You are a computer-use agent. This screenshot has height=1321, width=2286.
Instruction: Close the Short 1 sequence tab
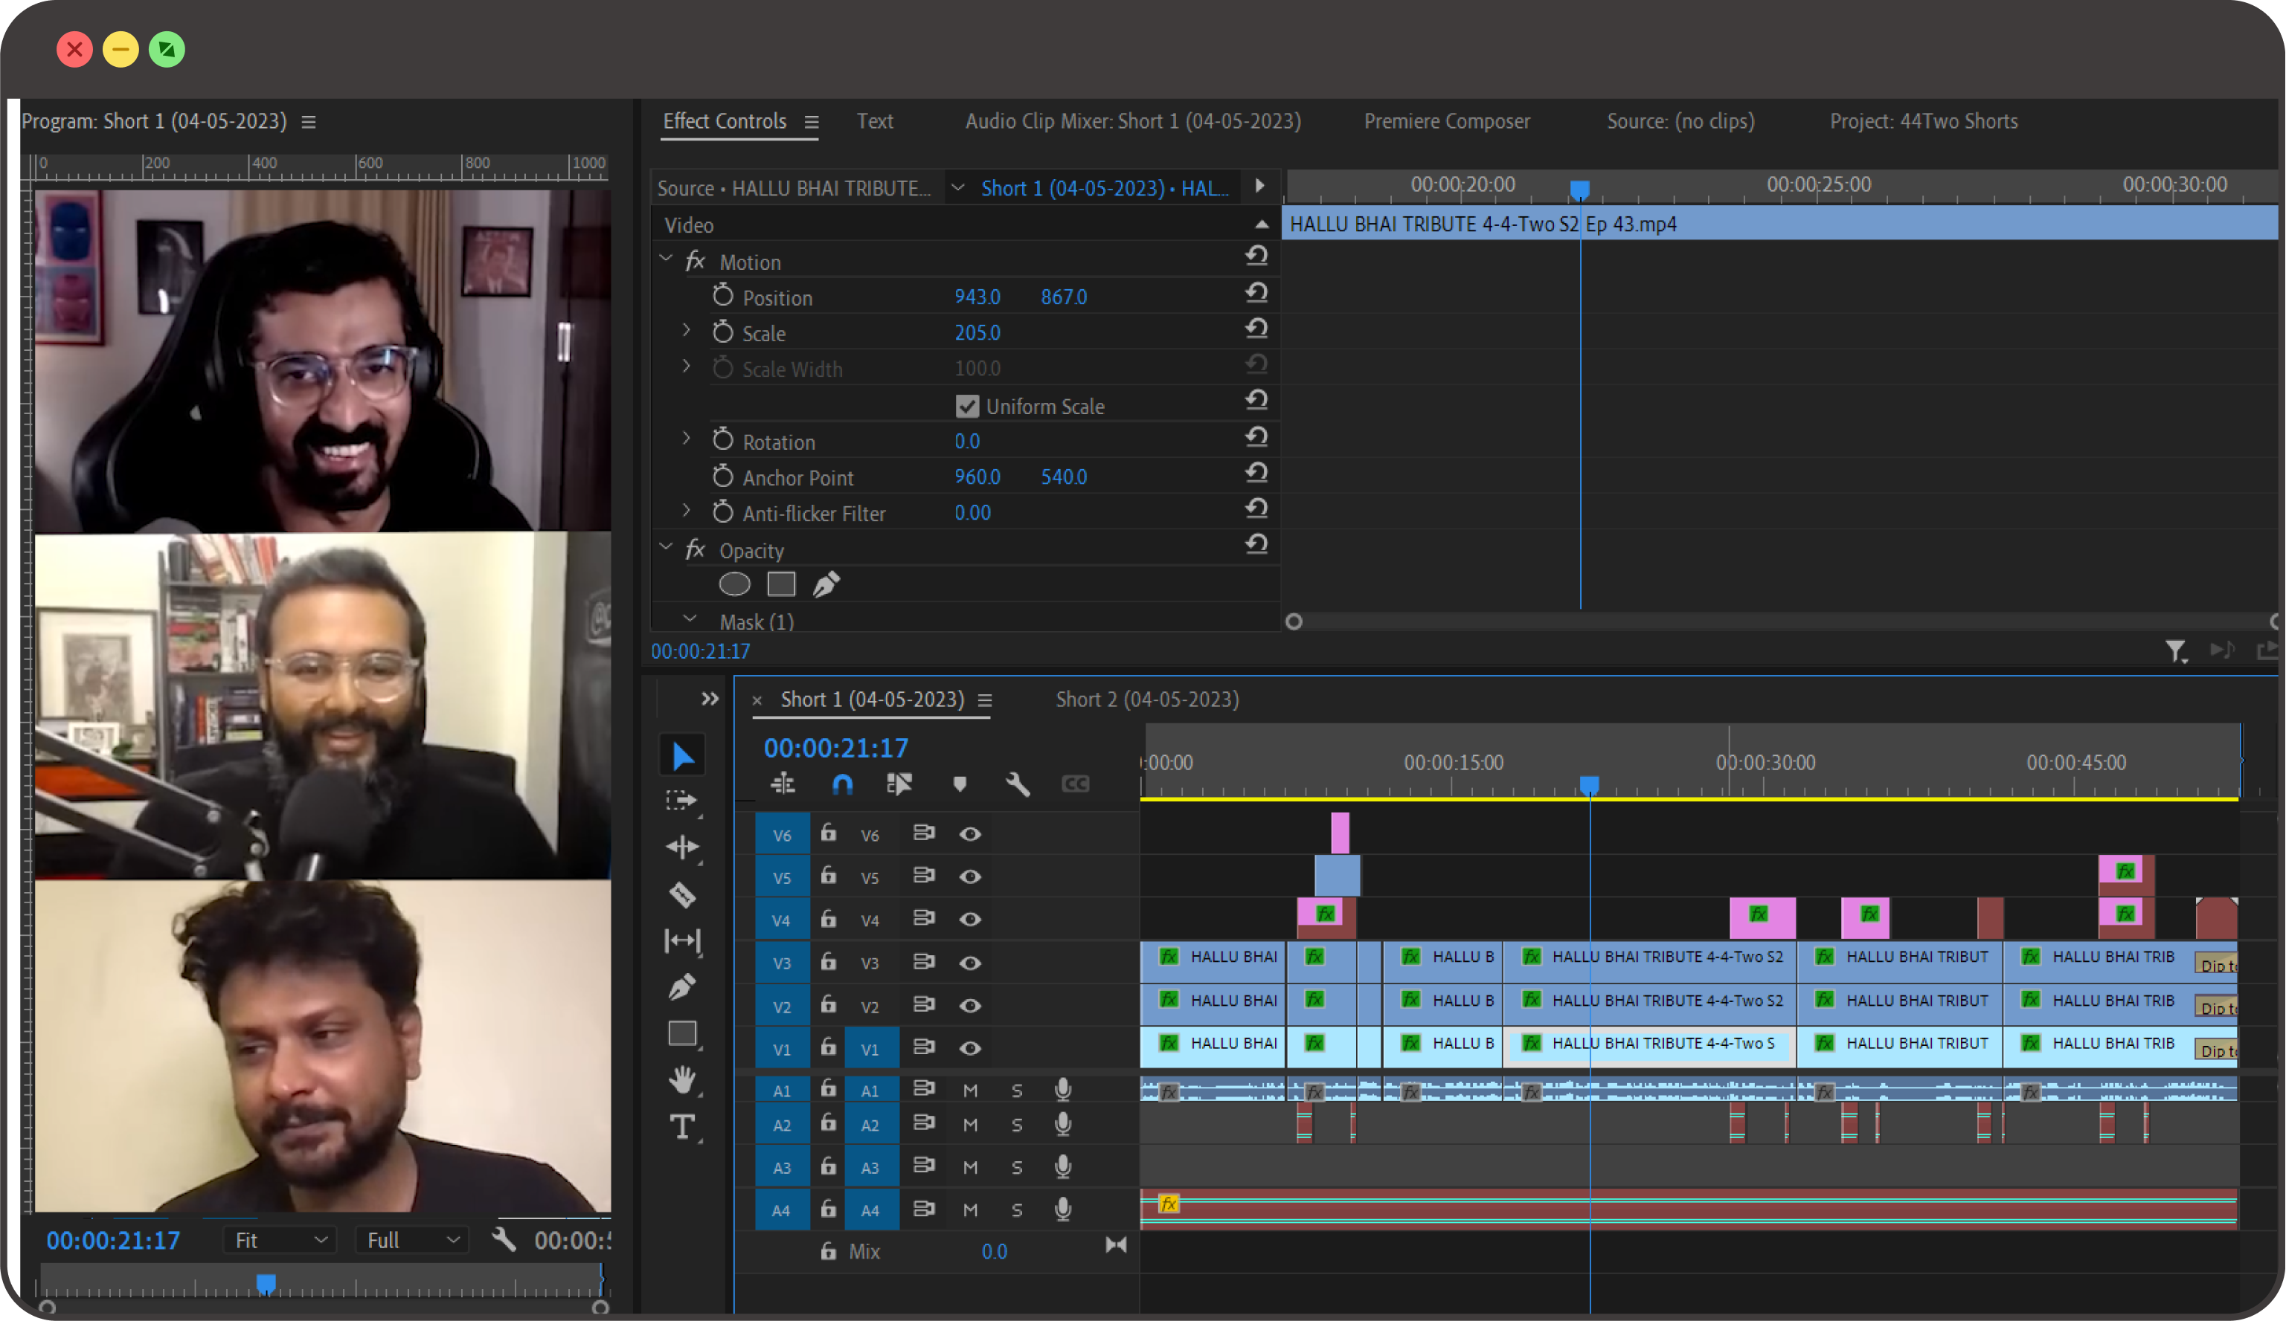(757, 701)
